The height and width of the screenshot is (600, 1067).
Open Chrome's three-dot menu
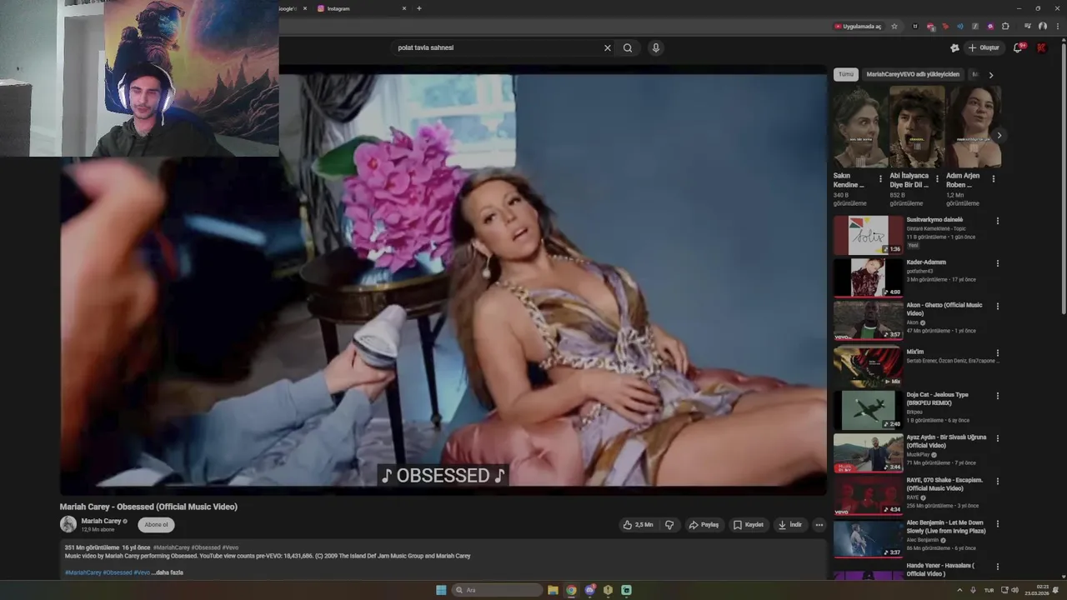pyautogui.click(x=1056, y=26)
